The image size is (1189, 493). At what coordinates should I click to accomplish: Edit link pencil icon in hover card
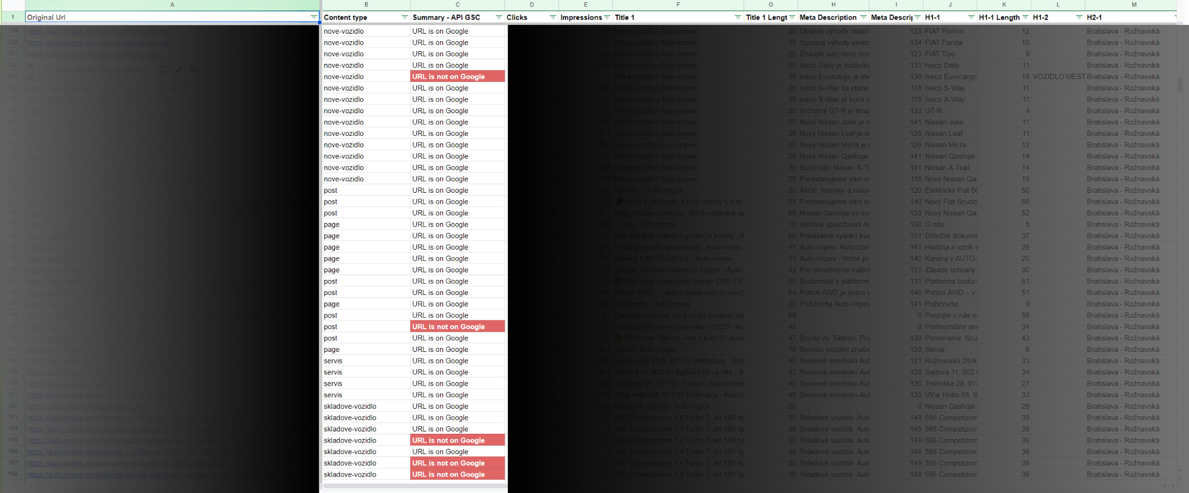pyautogui.click(x=179, y=70)
